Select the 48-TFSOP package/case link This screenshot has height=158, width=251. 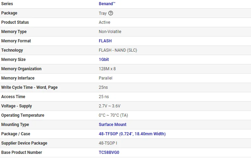coord(132,134)
